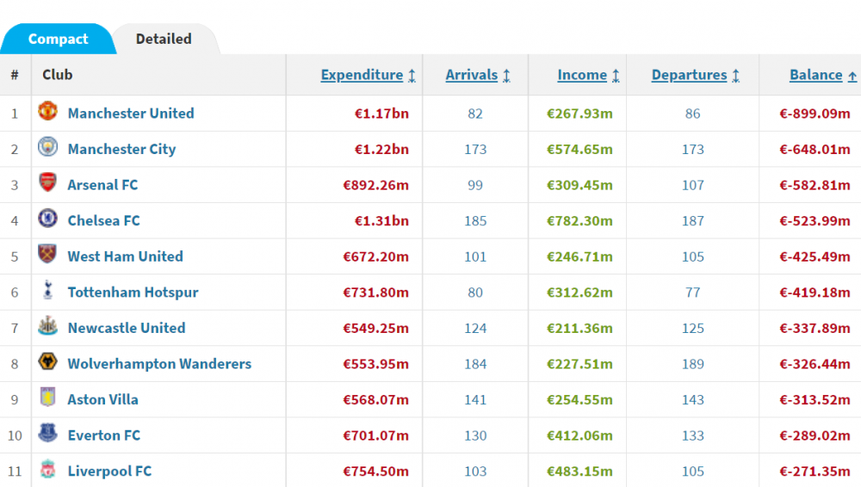861x487 pixels.
Task: Click the Arsenal FC club crest
Action: tap(47, 182)
